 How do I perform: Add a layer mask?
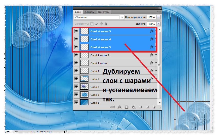126,107
